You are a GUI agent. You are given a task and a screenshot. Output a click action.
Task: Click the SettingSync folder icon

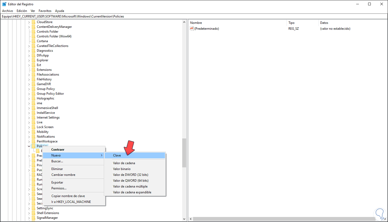[x=33, y=208]
